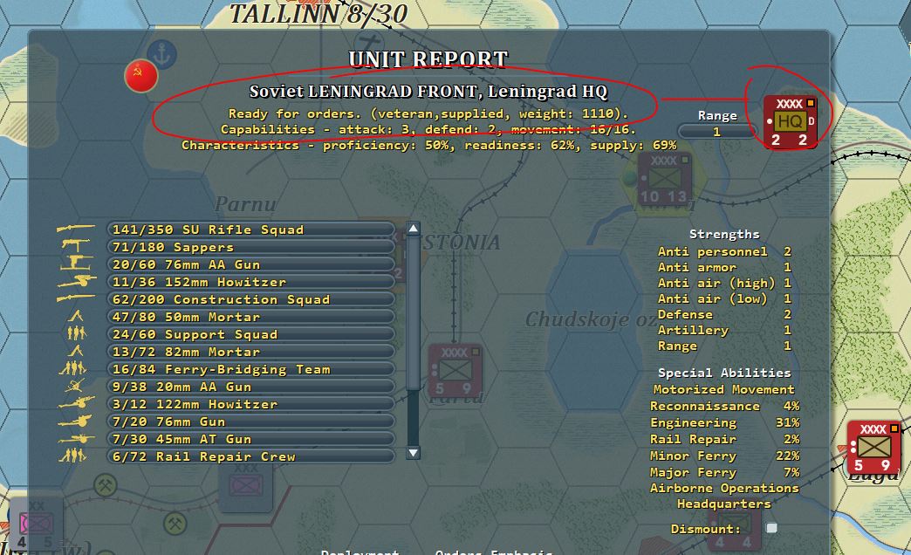Click the 122mm Howitzer icon

(x=76, y=403)
